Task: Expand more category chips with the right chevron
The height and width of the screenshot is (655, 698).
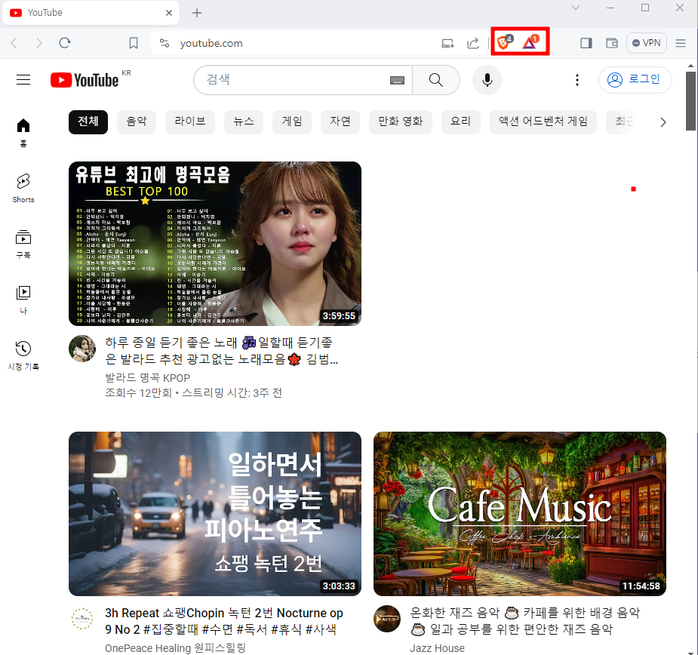Action: (x=663, y=121)
